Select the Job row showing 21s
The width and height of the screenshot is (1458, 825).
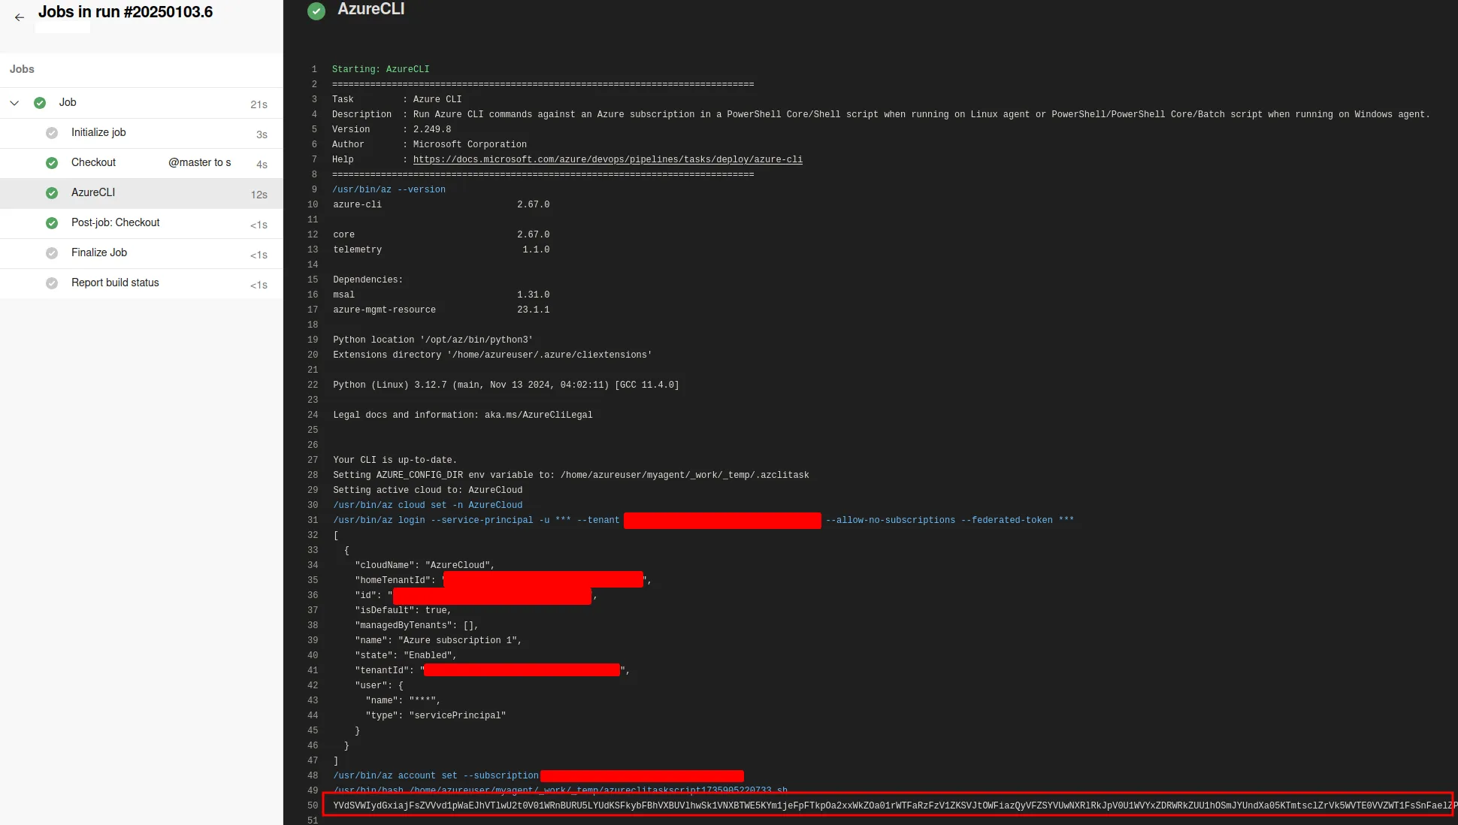click(141, 103)
